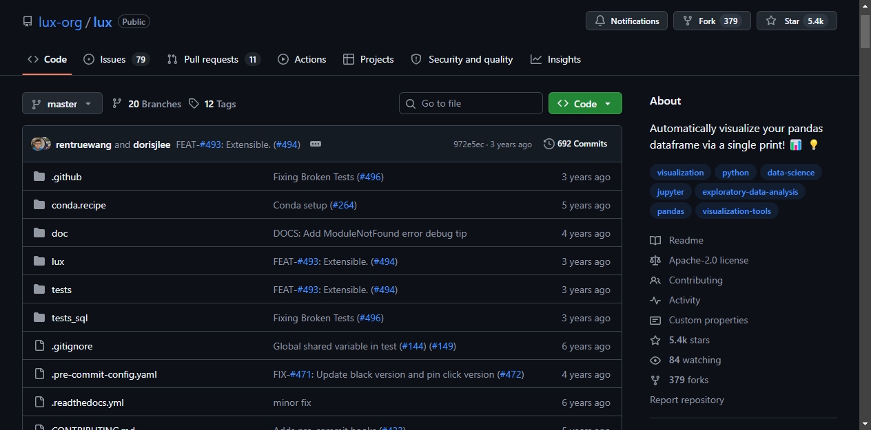Click the Report repository link
The height and width of the screenshot is (430, 871).
687,400
